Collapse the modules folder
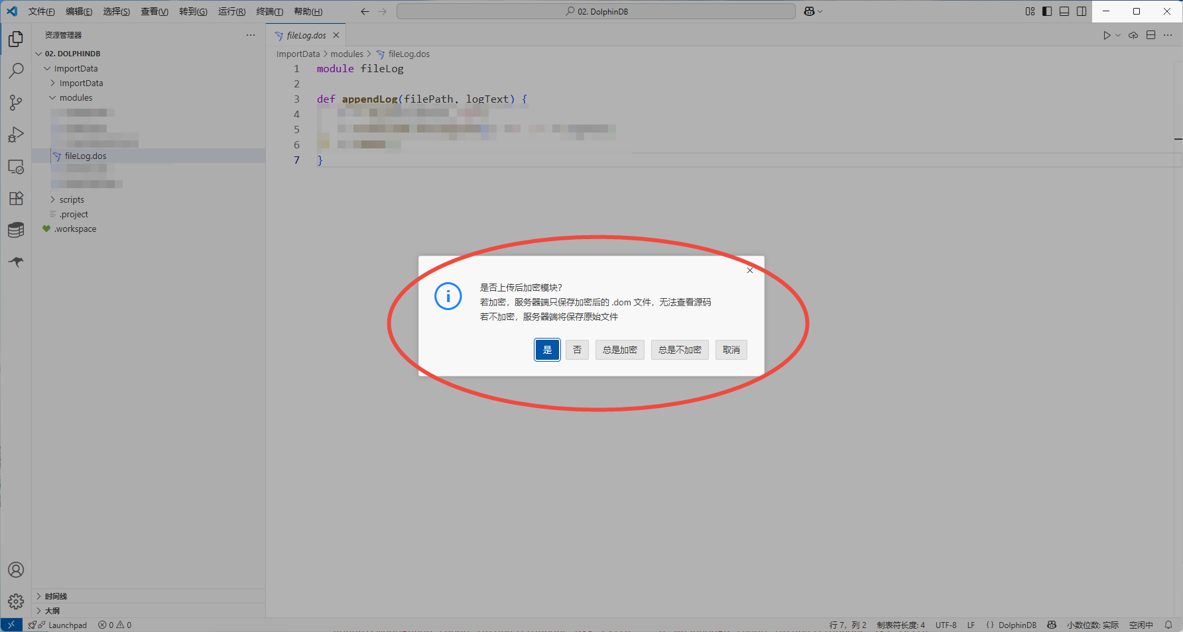The width and height of the screenshot is (1183, 632). point(76,97)
